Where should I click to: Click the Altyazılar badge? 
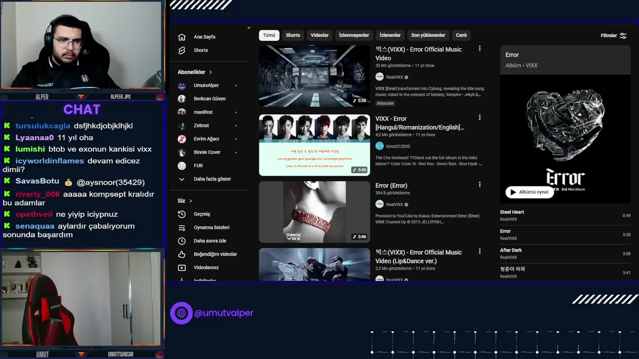click(385, 103)
